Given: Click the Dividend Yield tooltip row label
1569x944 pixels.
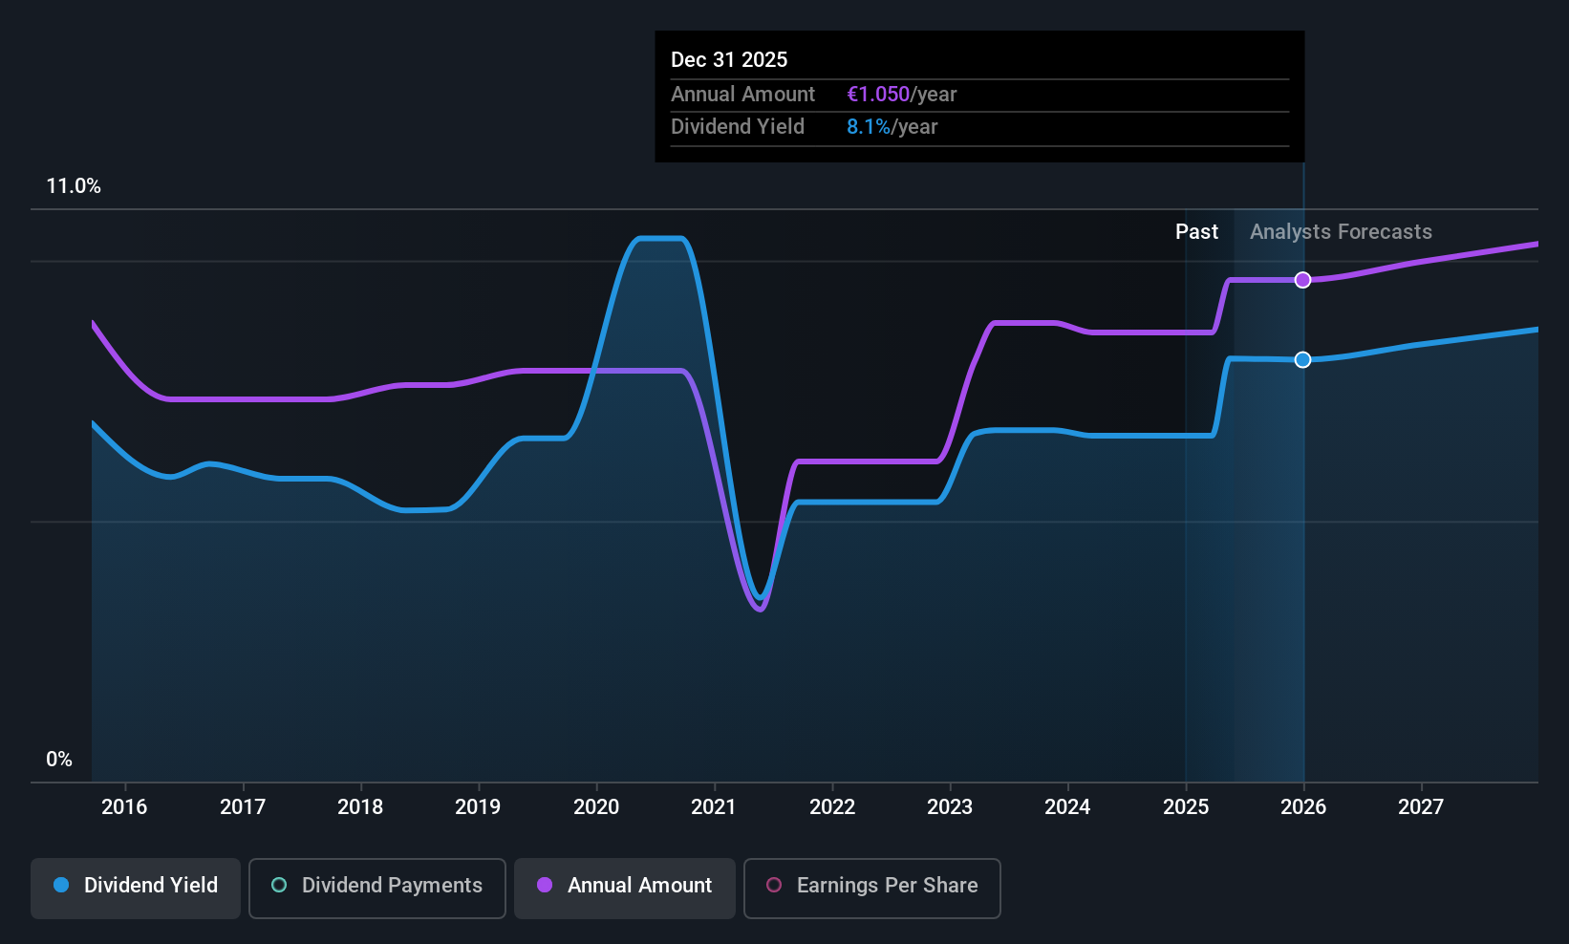Looking at the screenshot, I should tap(738, 126).
